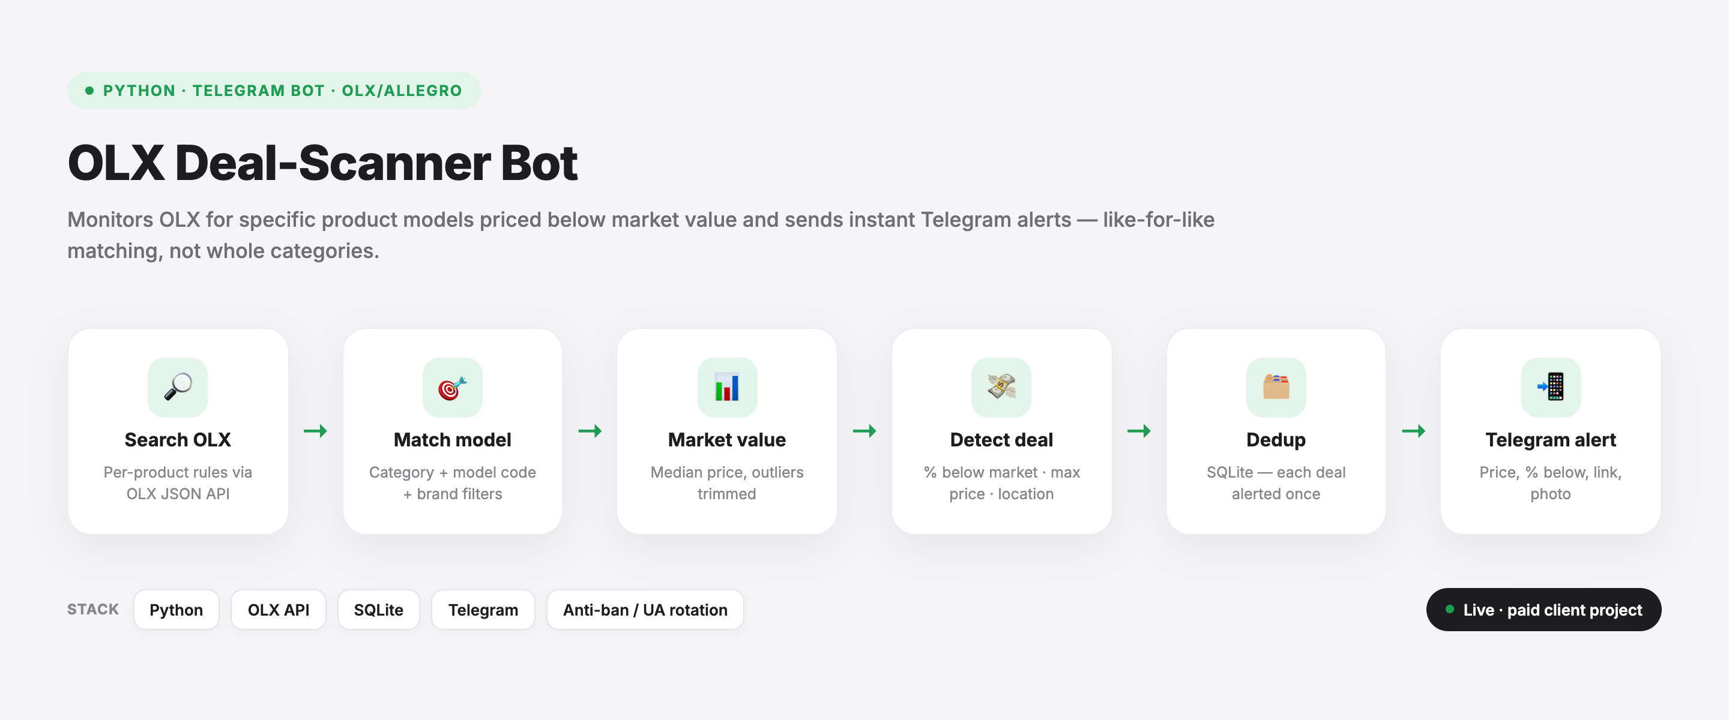This screenshot has width=1729, height=720.
Task: Click the OLX Deal-Scanner Bot heading
Action: point(322,163)
